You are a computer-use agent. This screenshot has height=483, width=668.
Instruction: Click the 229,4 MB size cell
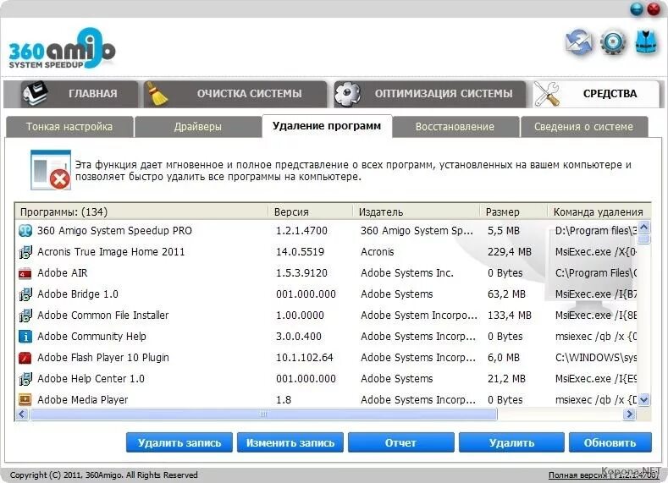[x=510, y=251]
